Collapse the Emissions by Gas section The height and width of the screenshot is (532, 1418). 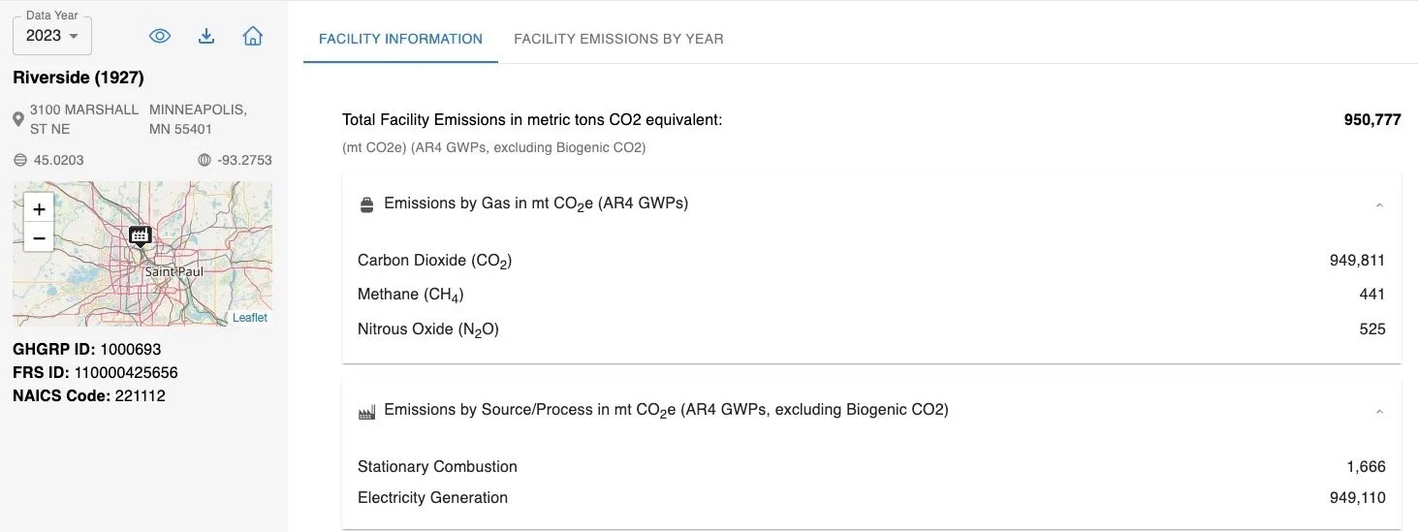[x=1379, y=204]
